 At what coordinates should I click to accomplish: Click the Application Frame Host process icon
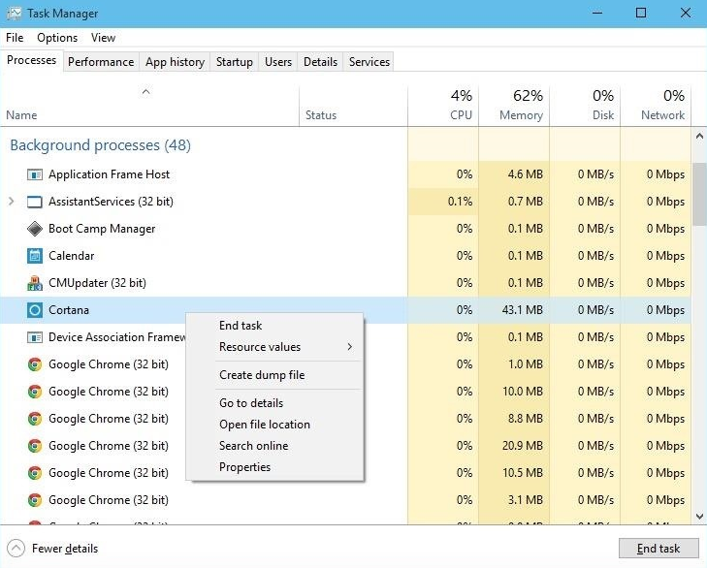pos(35,174)
